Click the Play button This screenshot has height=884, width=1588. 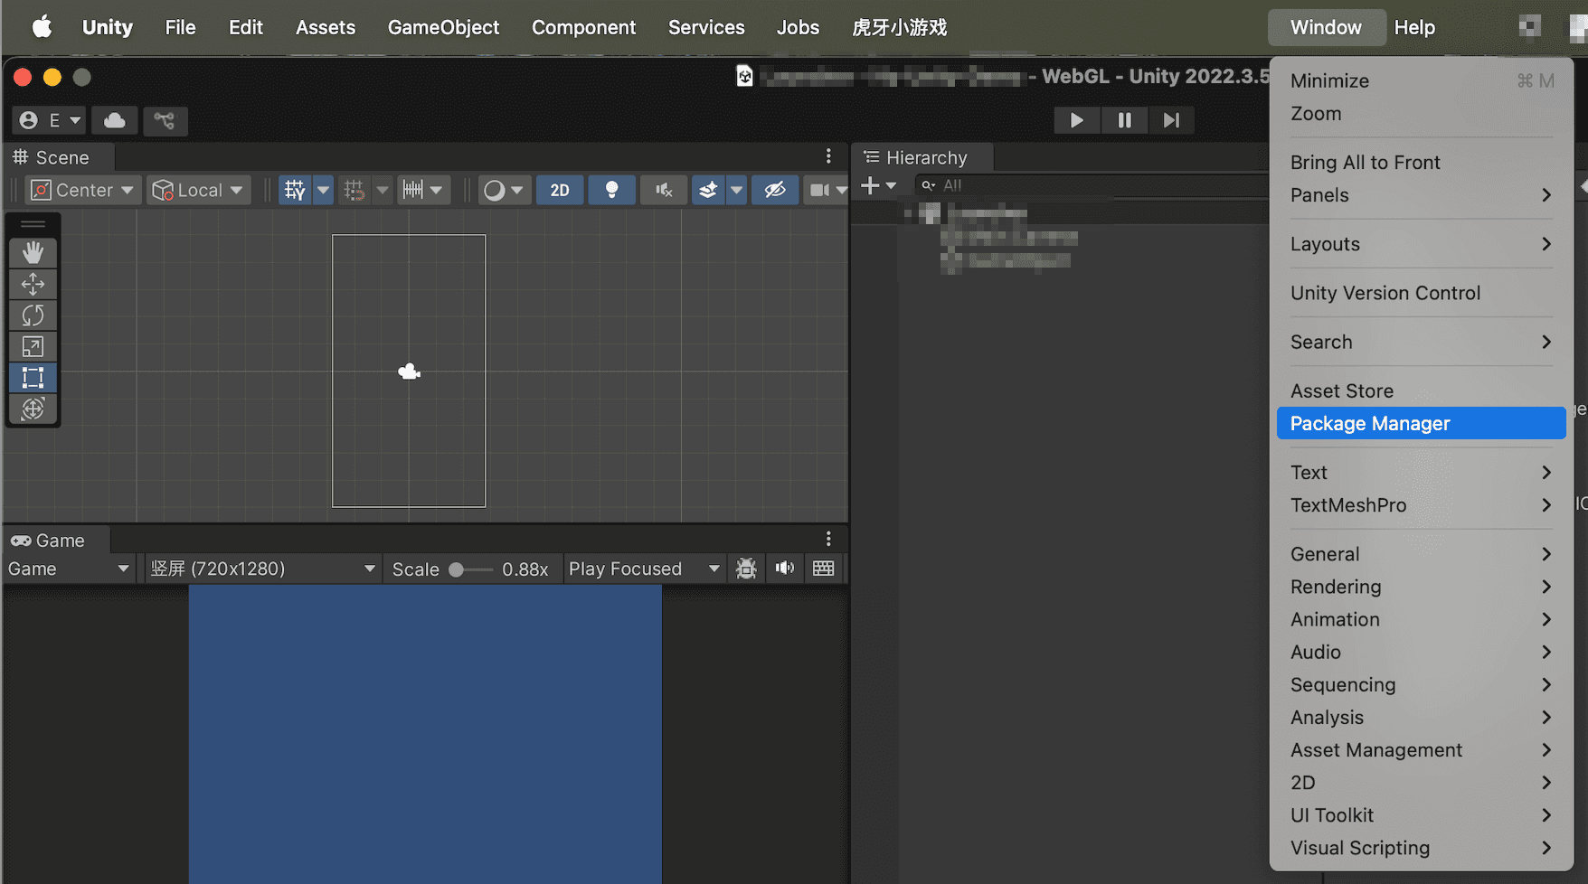[x=1076, y=120]
